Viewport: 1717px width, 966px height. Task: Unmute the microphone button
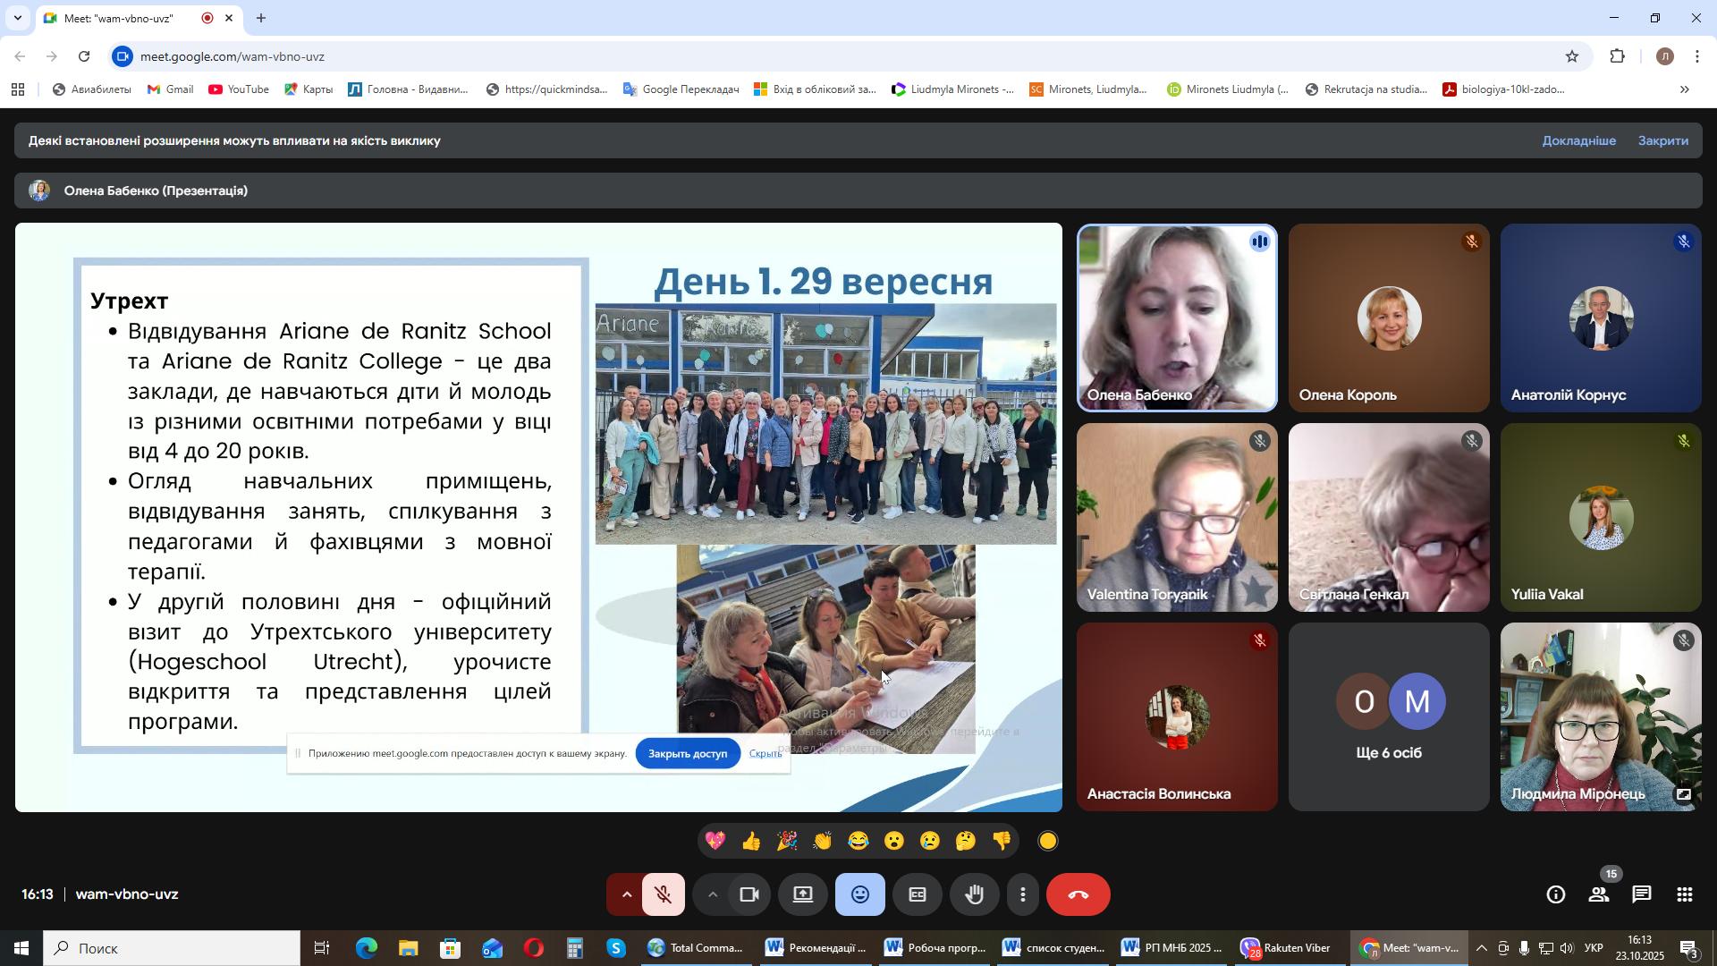[x=663, y=895]
